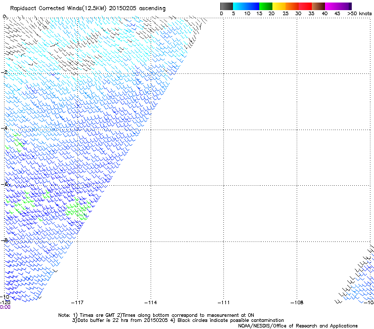Screen dimensions: 374x329
Task: Click longitude label -117
Action: (77, 303)
